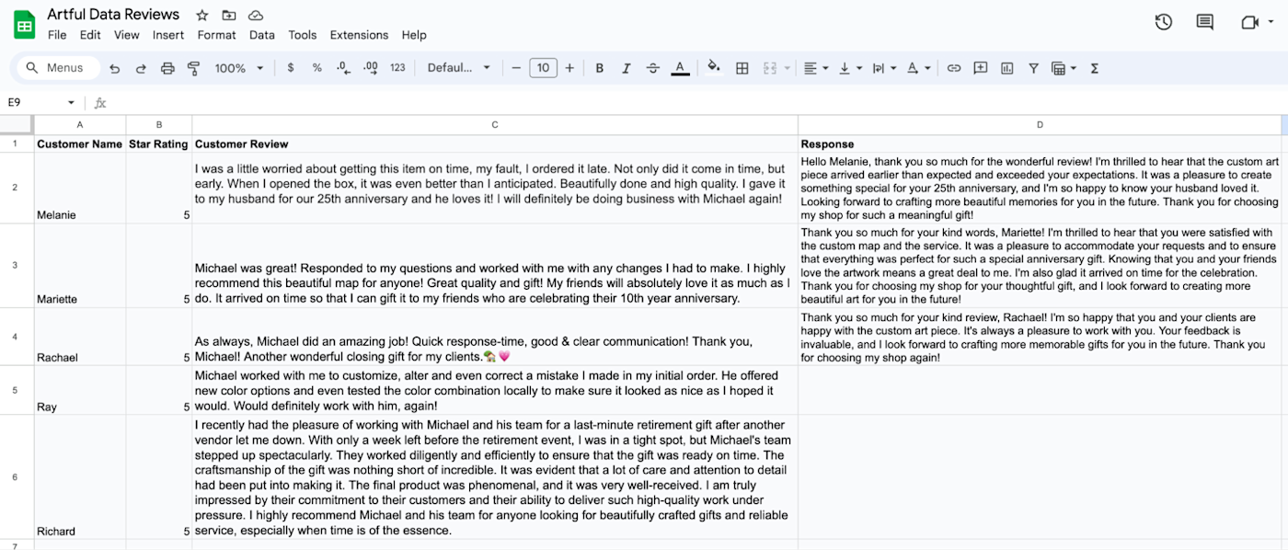Expand the merge cells options arrow
The image size is (1288, 550).
point(788,68)
